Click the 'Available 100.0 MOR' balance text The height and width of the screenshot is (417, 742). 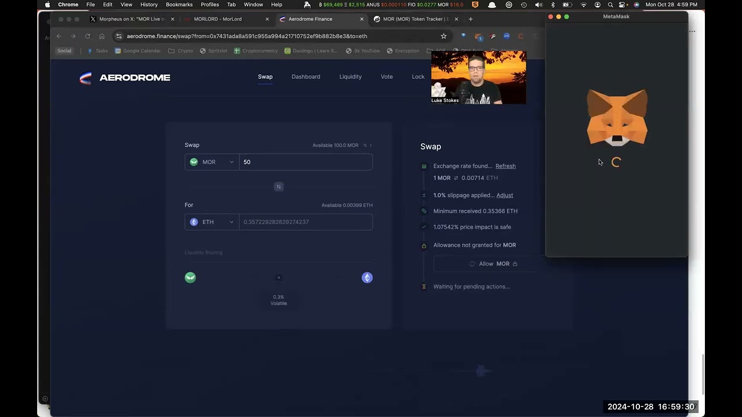(336, 145)
